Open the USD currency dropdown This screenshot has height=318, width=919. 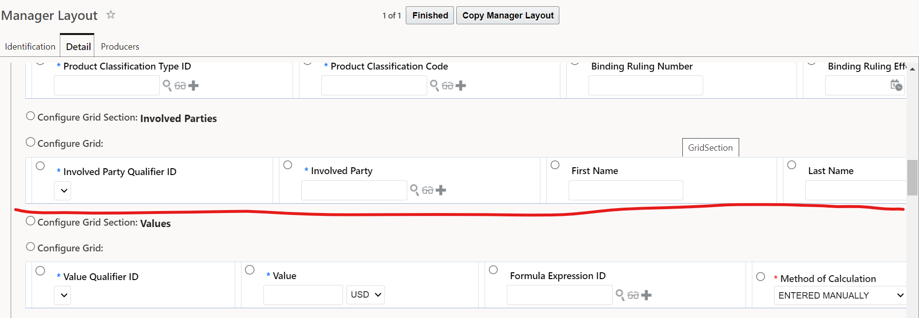tap(365, 295)
